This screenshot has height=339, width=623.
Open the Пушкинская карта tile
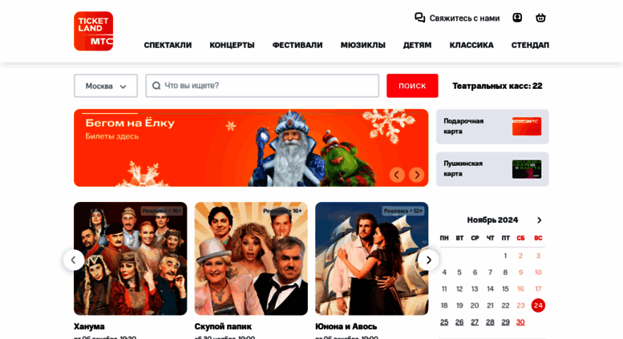tap(492, 169)
